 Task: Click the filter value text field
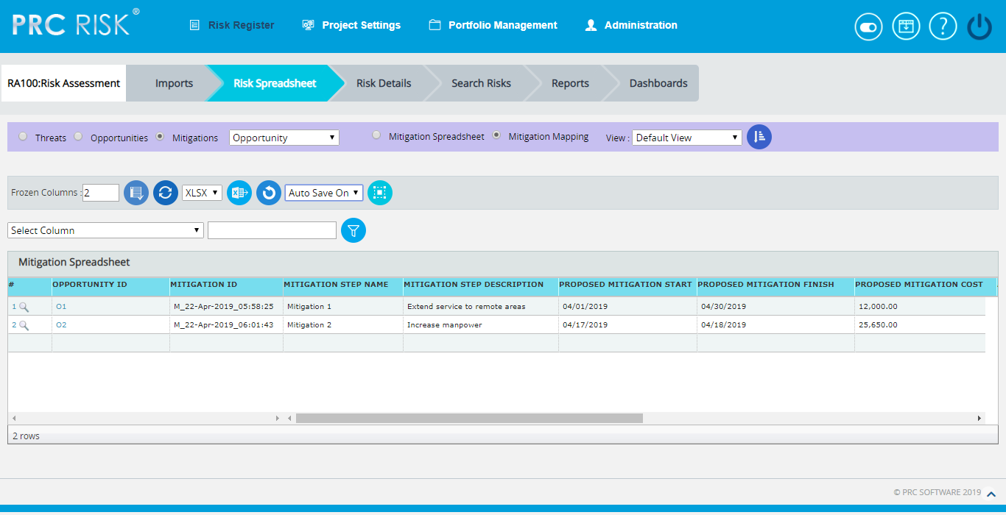coord(272,230)
